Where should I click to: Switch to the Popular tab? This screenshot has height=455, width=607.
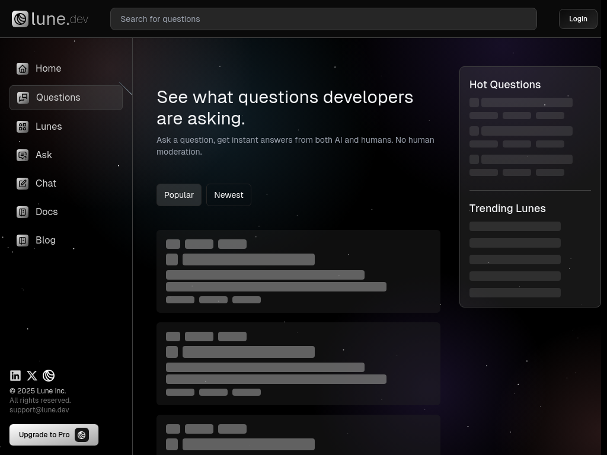click(x=178, y=195)
